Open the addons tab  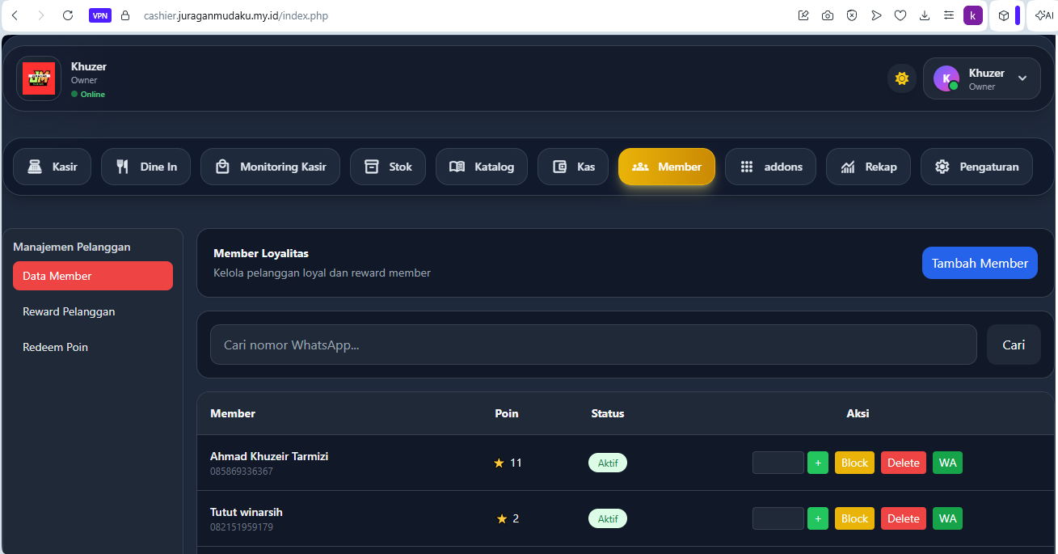770,167
